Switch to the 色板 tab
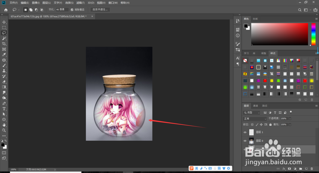 (x=255, y=19)
